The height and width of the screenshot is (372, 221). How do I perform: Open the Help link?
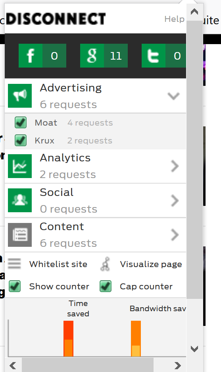174,19
